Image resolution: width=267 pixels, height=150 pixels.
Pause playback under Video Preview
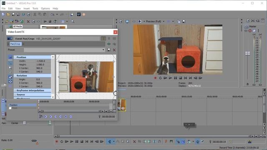coord(175,78)
